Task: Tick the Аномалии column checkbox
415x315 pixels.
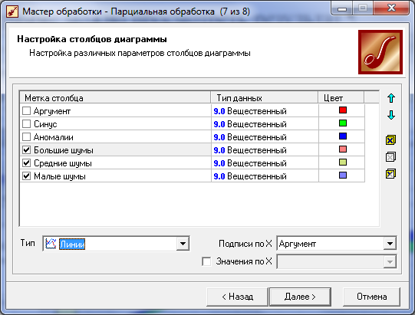Action: pos(26,137)
